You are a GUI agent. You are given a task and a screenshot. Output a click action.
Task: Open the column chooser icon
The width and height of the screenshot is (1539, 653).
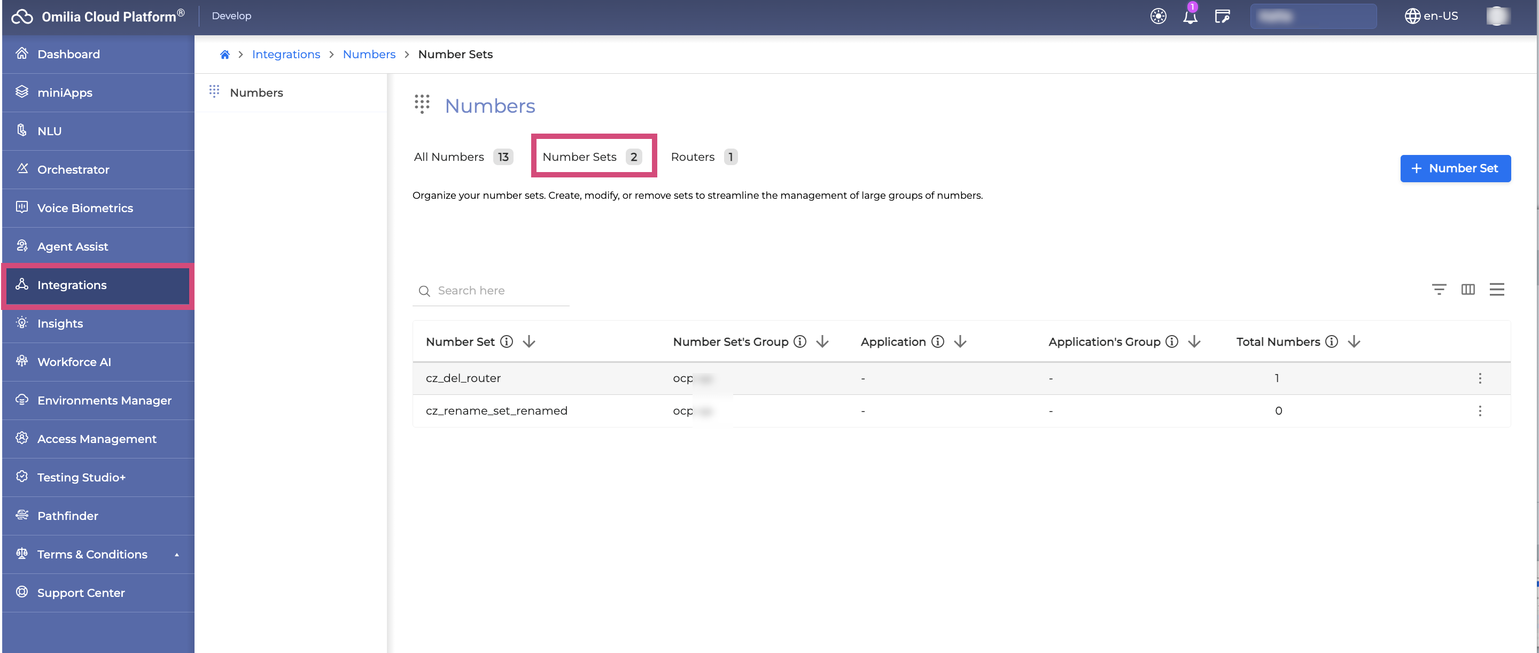pos(1467,290)
